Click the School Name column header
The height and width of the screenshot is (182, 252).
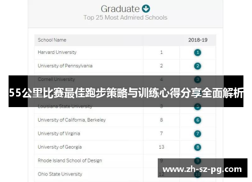coord(52,40)
